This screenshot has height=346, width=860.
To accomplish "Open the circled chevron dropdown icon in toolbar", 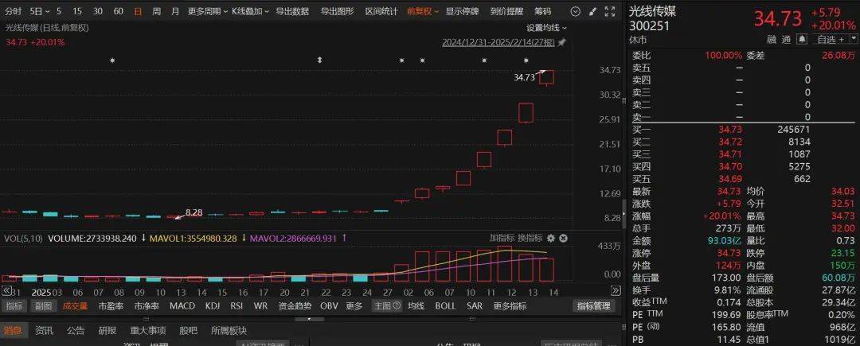I will 575,11.
